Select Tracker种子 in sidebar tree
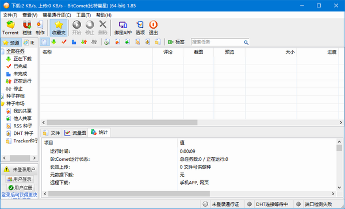The image size is (345, 209). coord(25,141)
